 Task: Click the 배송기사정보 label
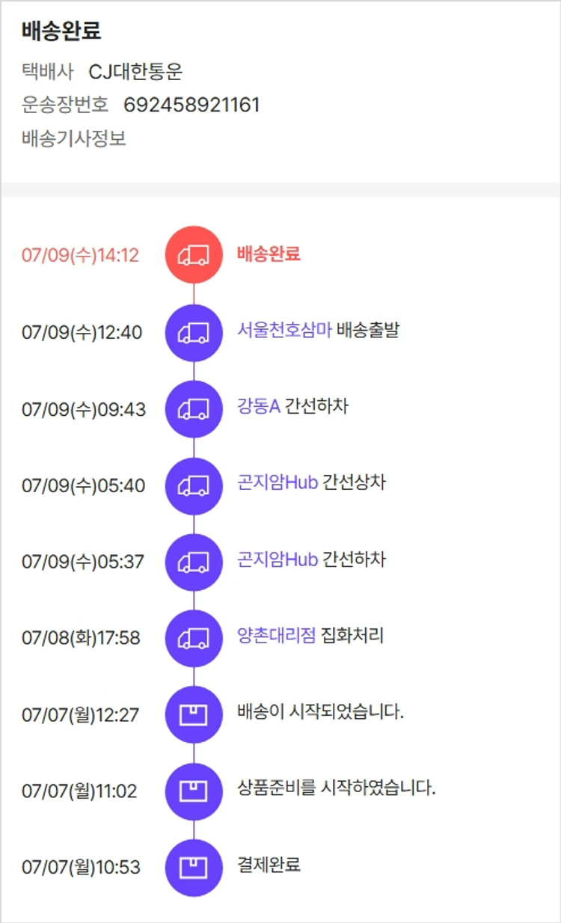(74, 139)
